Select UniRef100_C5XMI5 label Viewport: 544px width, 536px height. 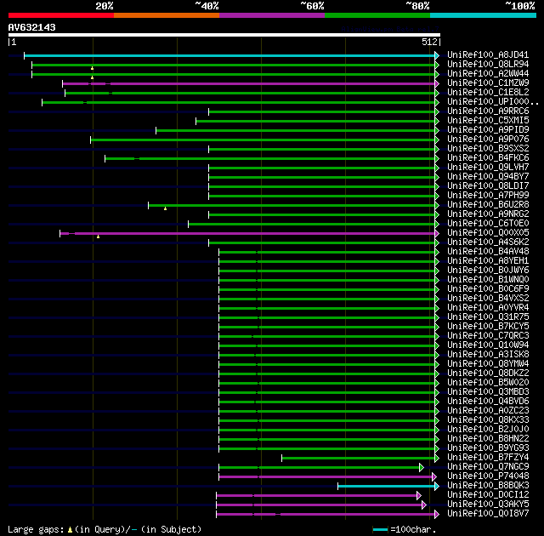click(x=488, y=121)
